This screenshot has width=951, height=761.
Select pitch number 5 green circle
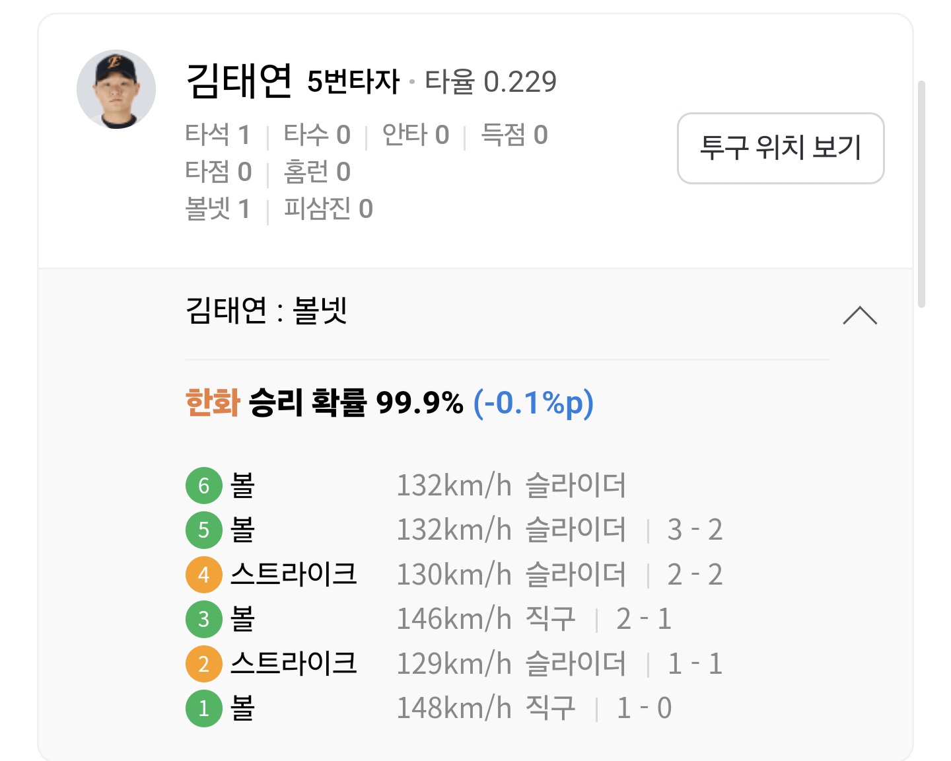tap(203, 530)
